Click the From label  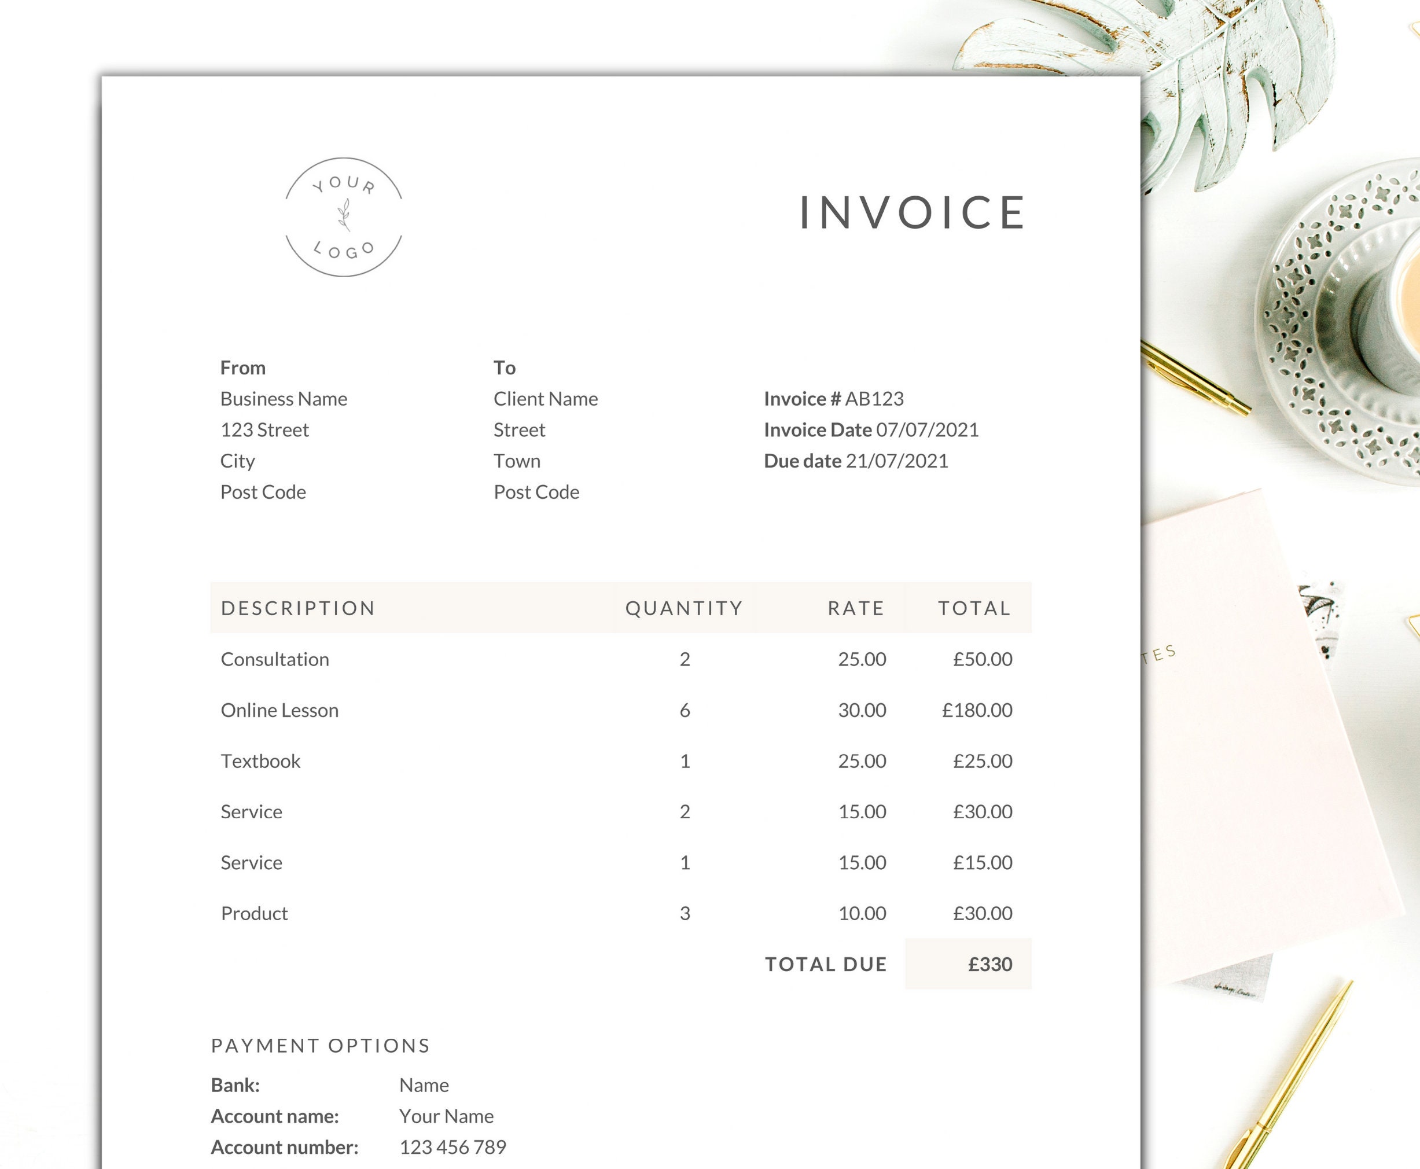click(242, 367)
